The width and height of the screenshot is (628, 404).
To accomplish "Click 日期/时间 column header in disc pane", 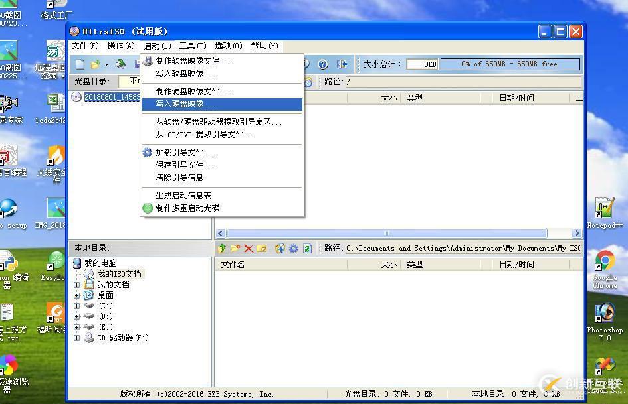I will 530,98.
